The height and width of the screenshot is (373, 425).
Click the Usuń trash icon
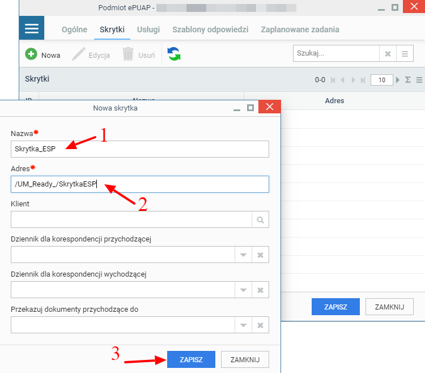128,54
